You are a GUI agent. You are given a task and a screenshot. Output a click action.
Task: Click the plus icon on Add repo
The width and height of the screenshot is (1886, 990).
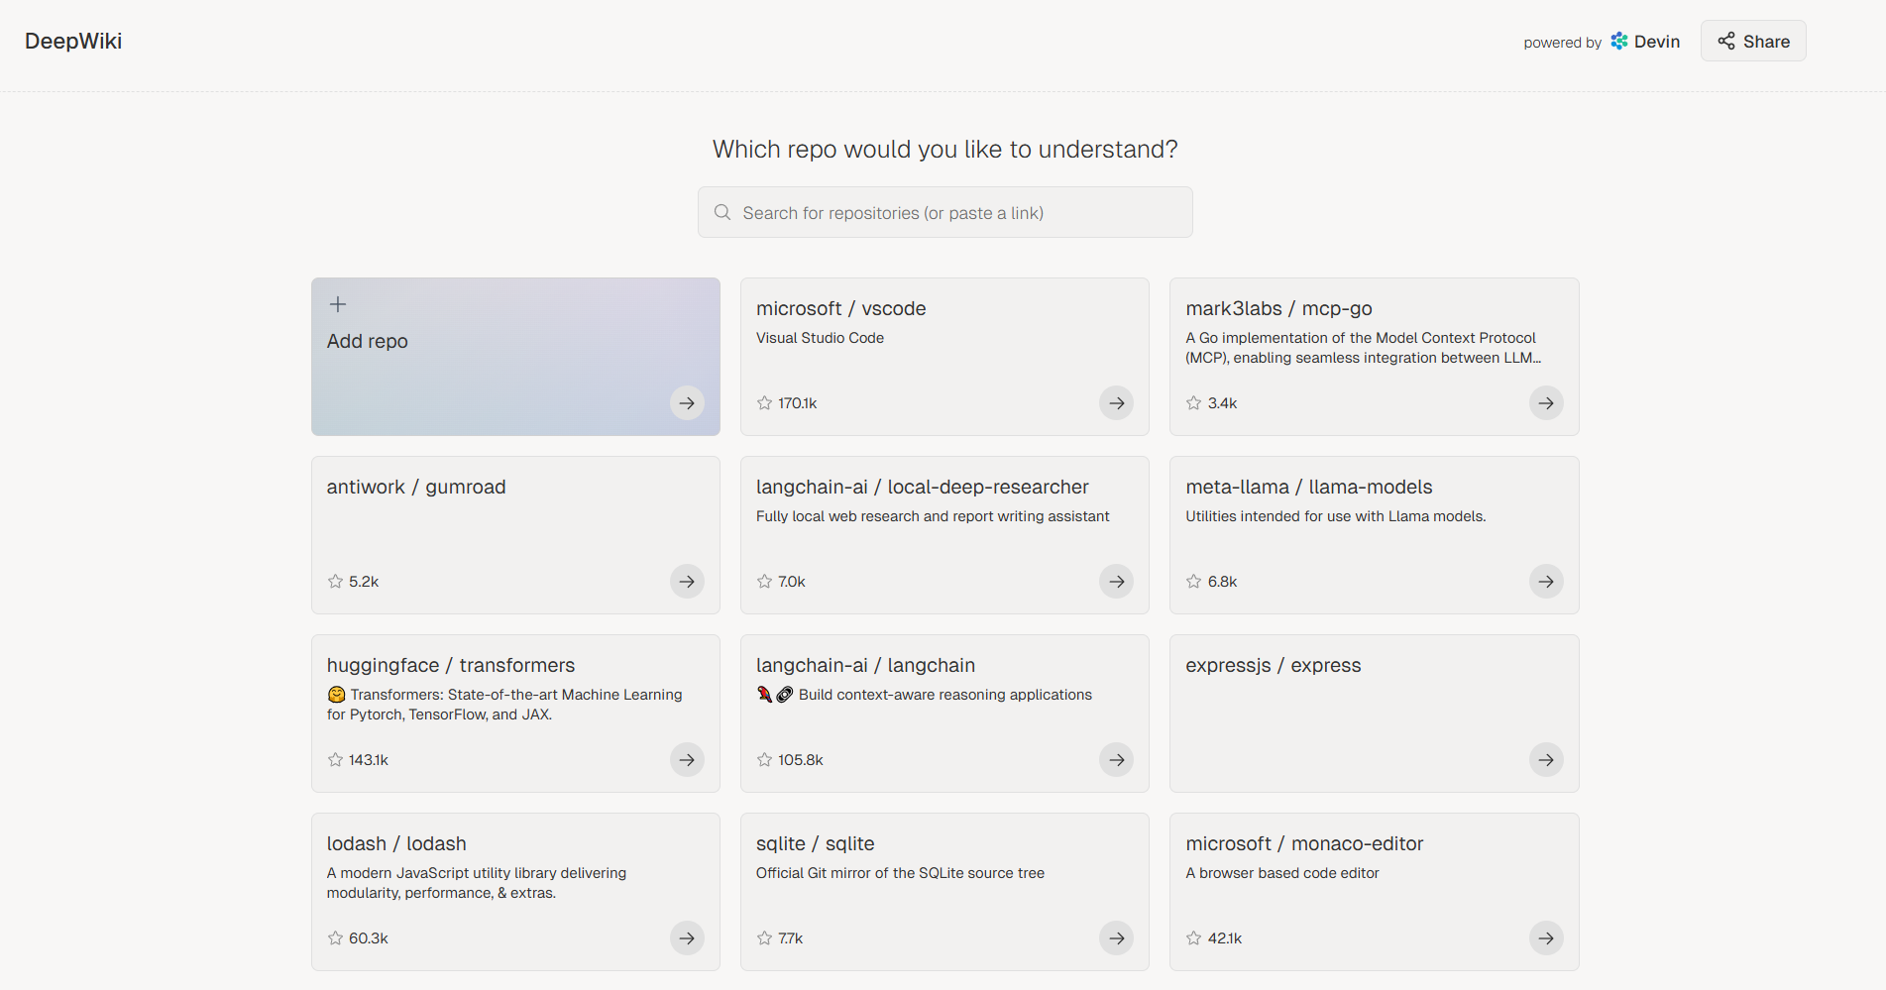(338, 304)
